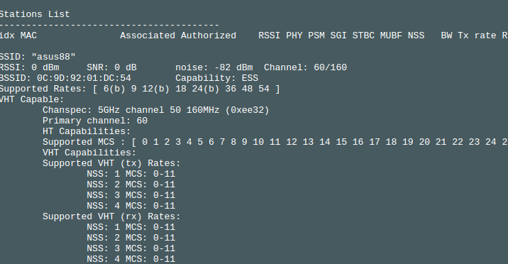The height and width of the screenshot is (264, 508).
Task: Click the Chanspec 0xee32 value
Action: point(247,110)
